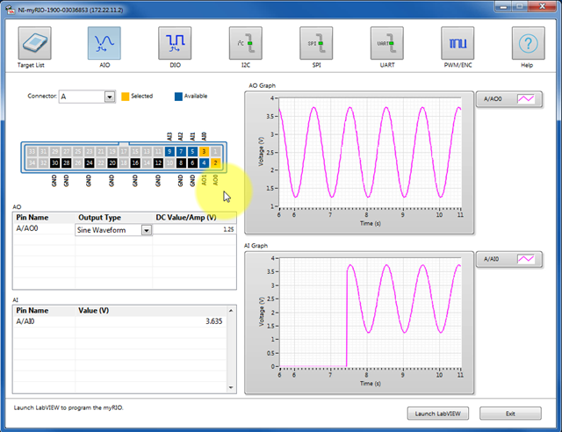
Task: Click GND pin 20 on connector
Action: pyautogui.click(x=112, y=163)
